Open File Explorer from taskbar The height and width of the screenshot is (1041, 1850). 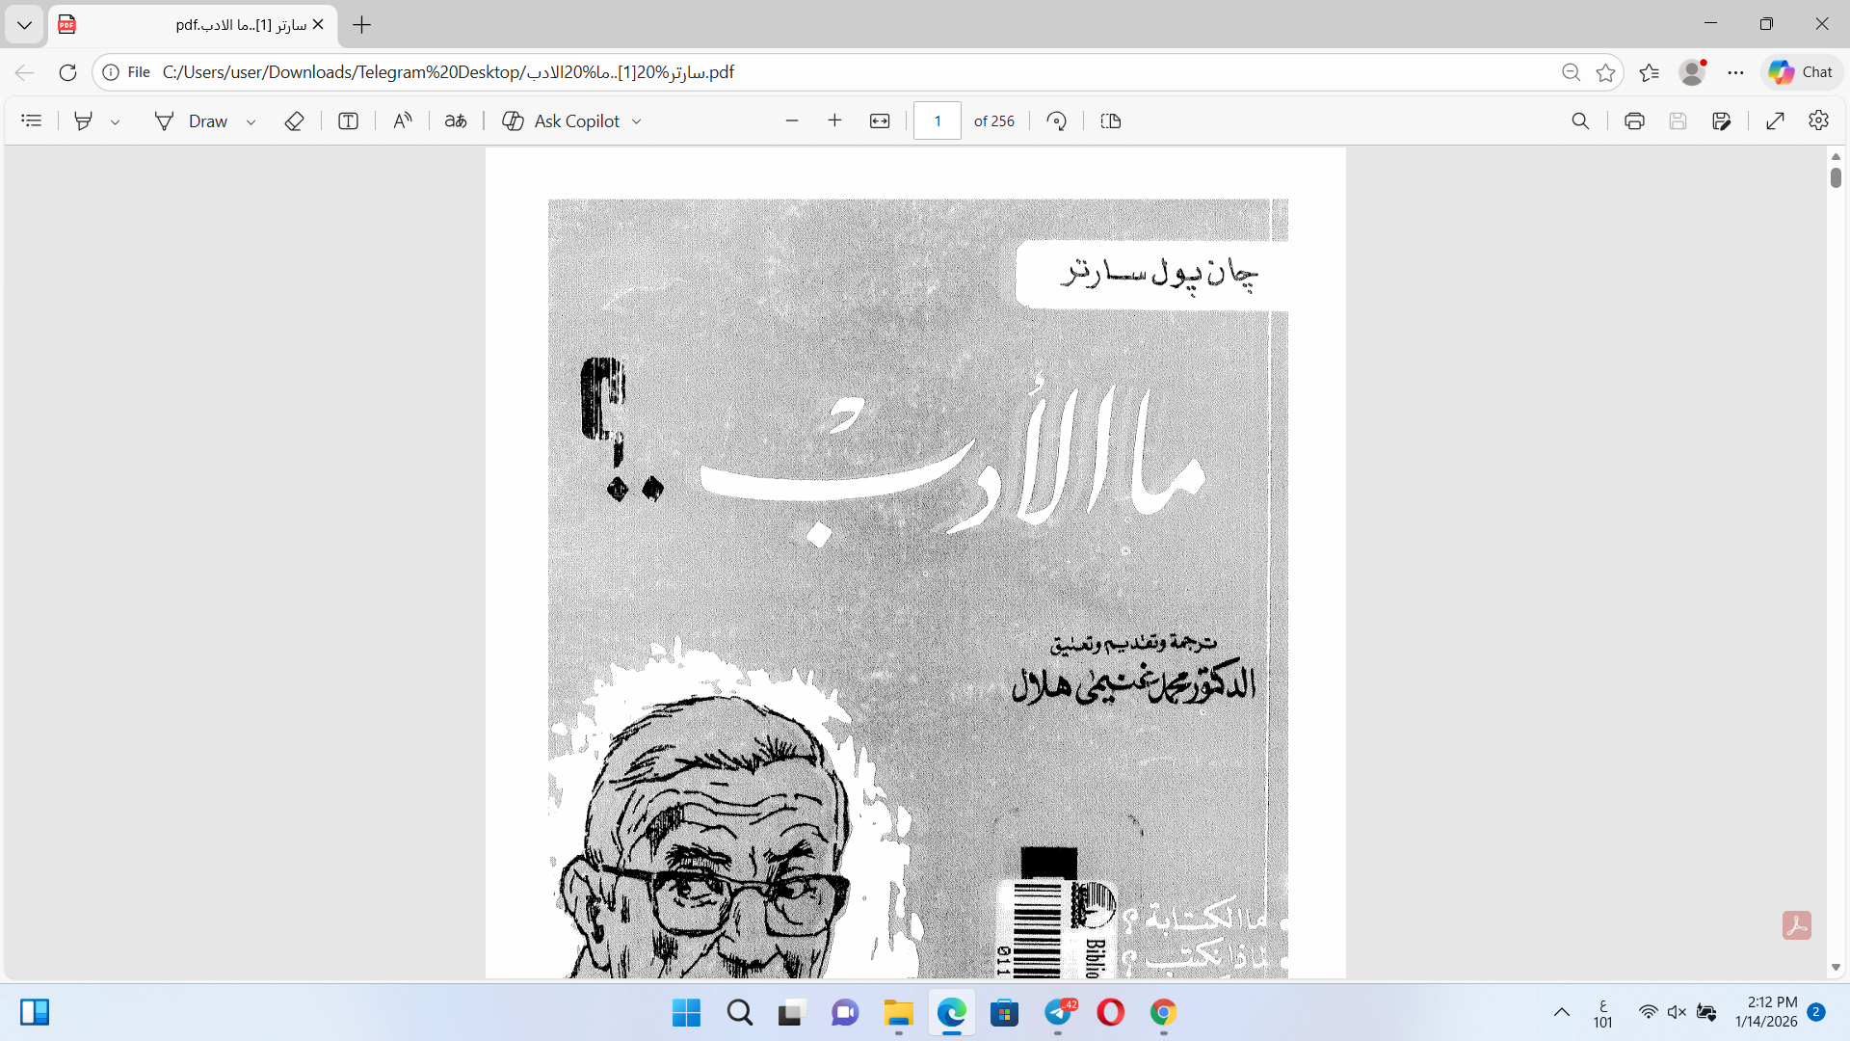coord(898,1012)
